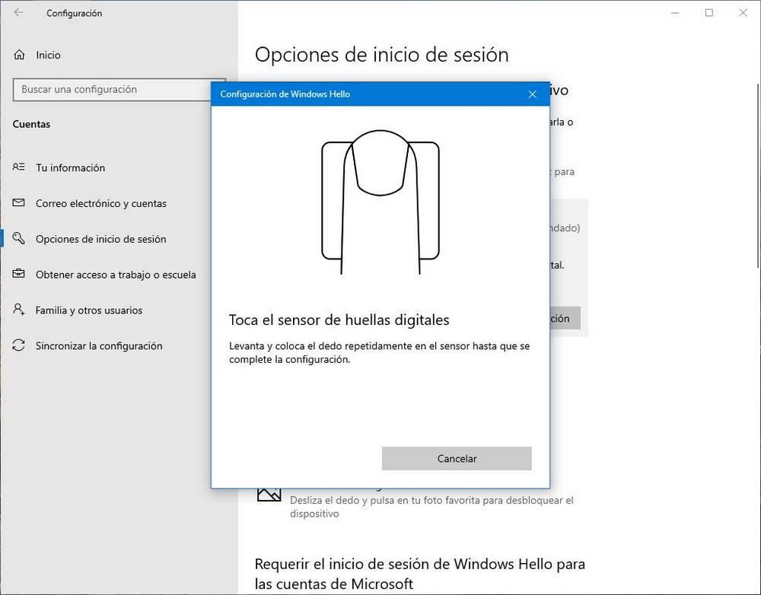
Task: Select the key icon for Opciones de inicio de sesión
Action: click(18, 239)
